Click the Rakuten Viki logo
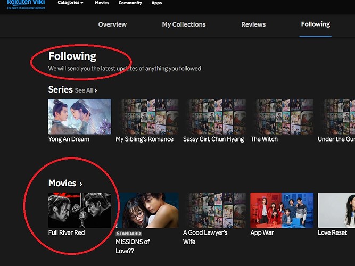The height and width of the screenshot is (266, 355). [26, 4]
